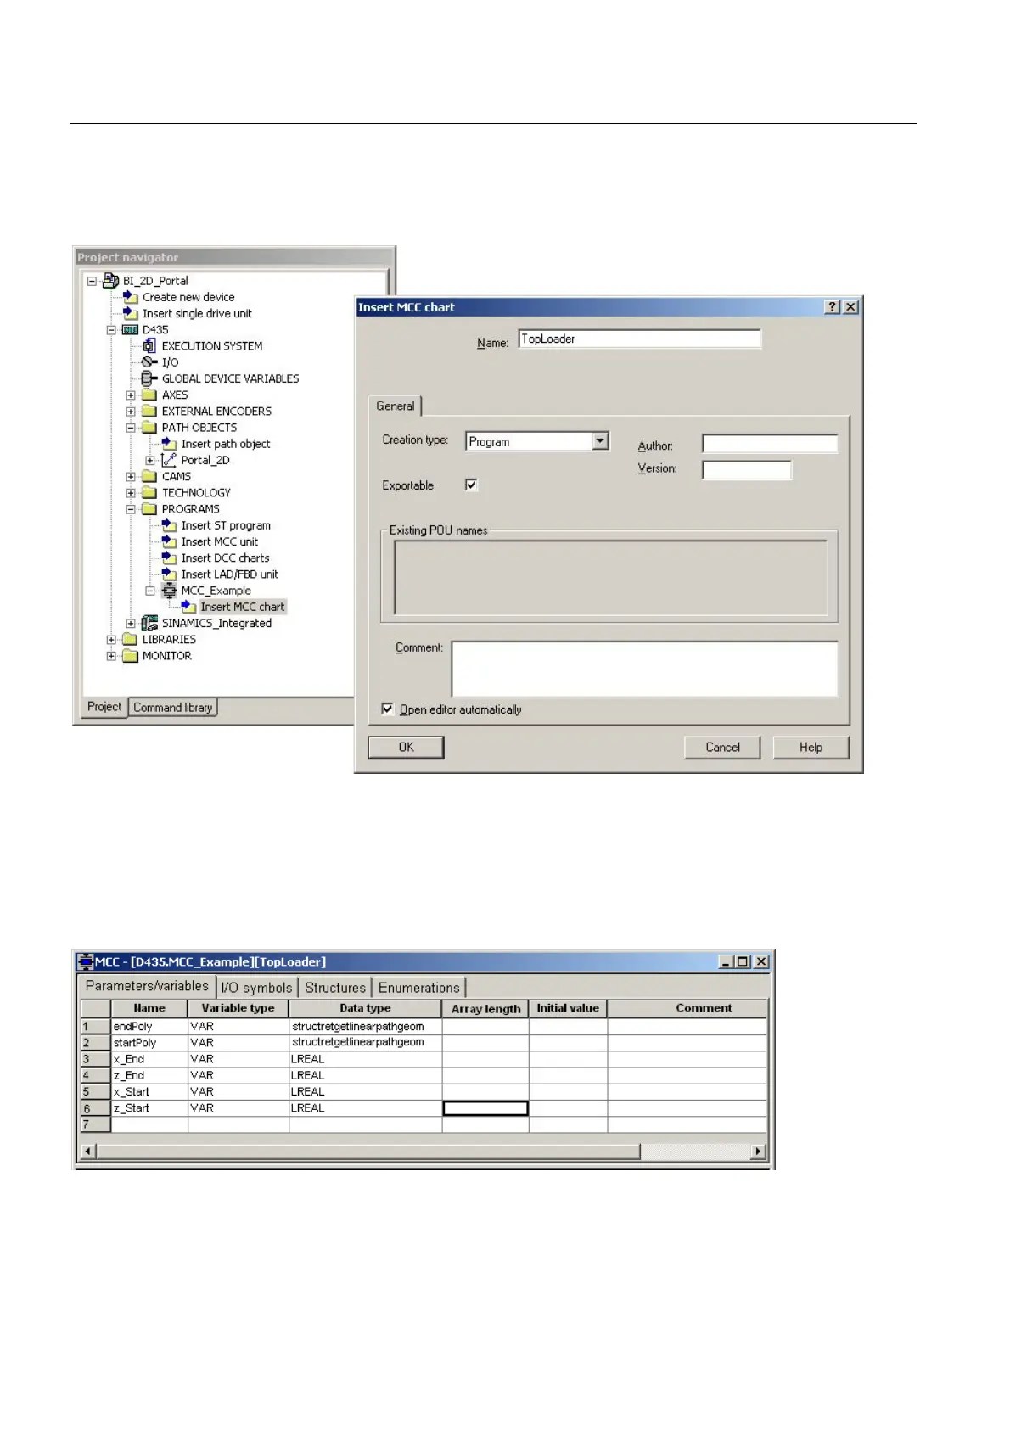The width and height of the screenshot is (1010, 1429).
Task: Click the MCC editor window title icon
Action: (86, 961)
